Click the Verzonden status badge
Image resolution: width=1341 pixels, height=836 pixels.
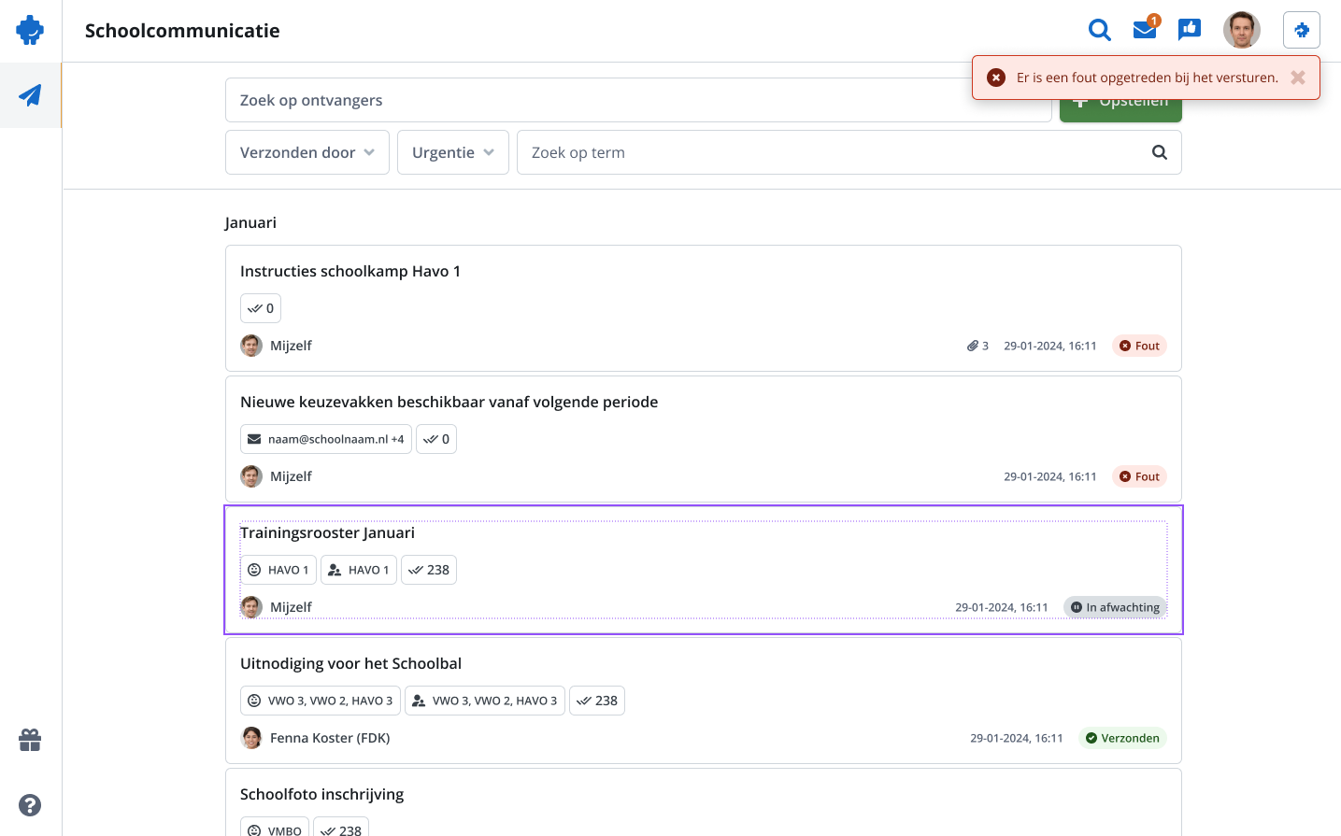1122,738
